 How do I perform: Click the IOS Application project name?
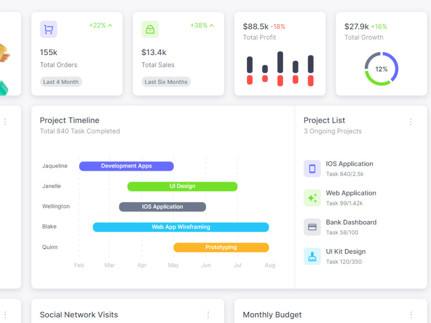[350, 164]
